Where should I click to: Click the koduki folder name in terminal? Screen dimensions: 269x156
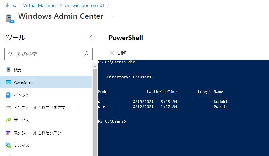[221, 102]
